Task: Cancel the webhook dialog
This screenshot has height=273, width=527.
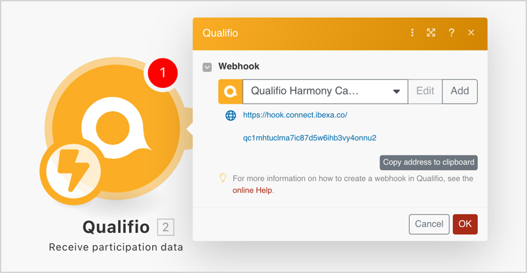Action: 429,224
